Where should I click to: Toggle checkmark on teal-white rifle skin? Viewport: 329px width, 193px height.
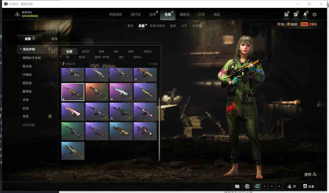coord(130,98)
